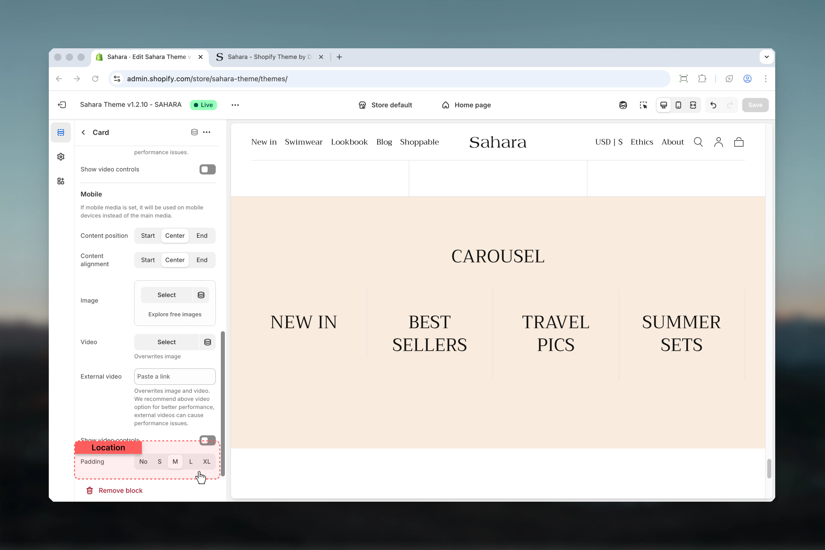Viewport: 825px width, 550px height.
Task: Click the trash icon for Remove block
Action: pos(90,490)
